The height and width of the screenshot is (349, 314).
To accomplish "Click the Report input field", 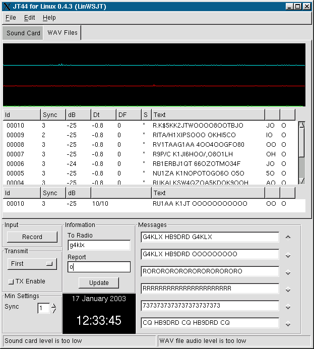I will point(99,267).
